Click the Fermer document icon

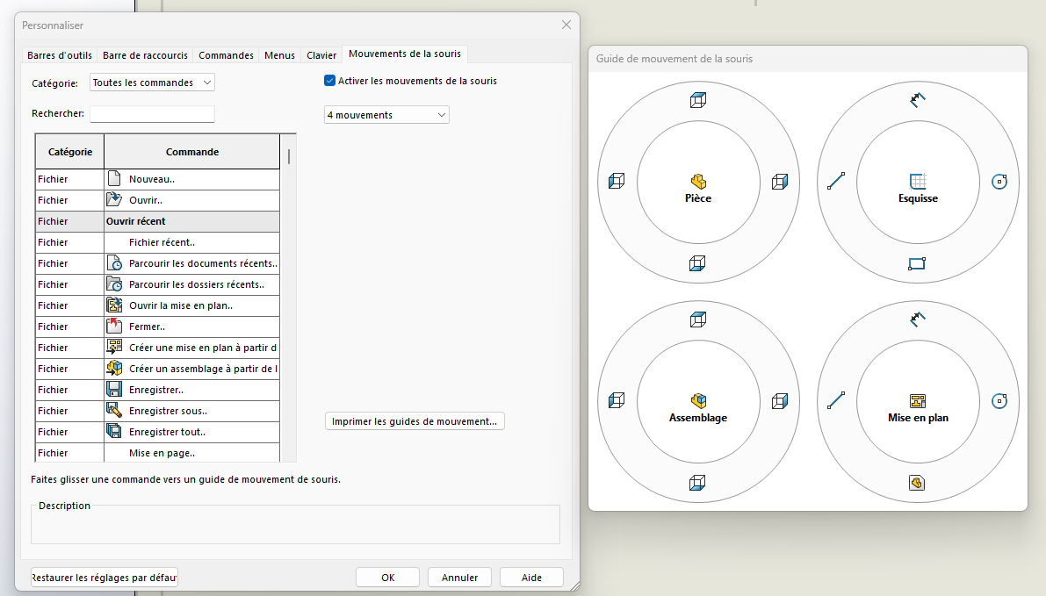114,327
